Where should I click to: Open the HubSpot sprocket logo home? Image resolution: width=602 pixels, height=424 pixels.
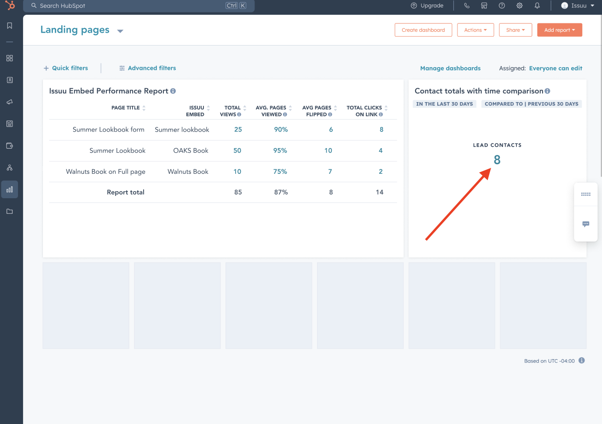[10, 6]
